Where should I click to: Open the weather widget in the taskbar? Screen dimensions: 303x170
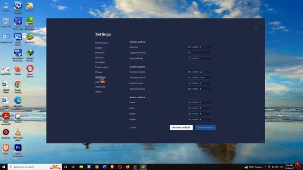[x=253, y=167]
